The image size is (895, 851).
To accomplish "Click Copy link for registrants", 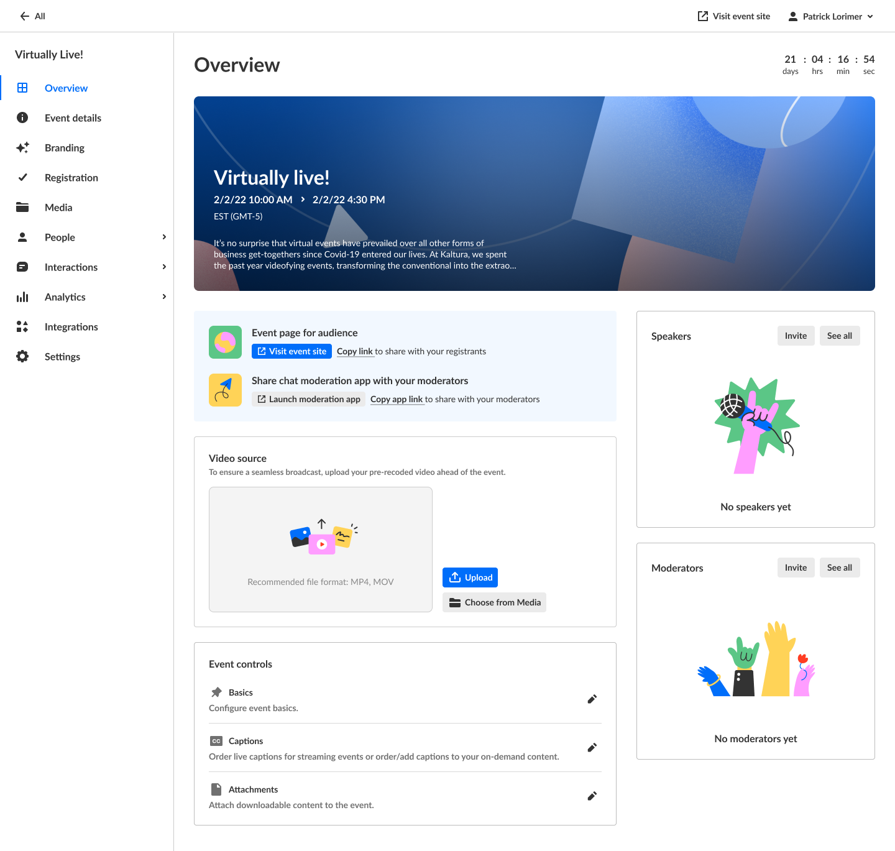I will (355, 351).
